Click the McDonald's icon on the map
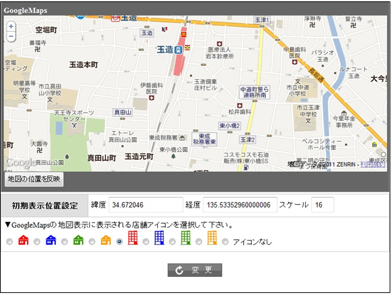This screenshot has height=295, width=391. tap(183, 35)
